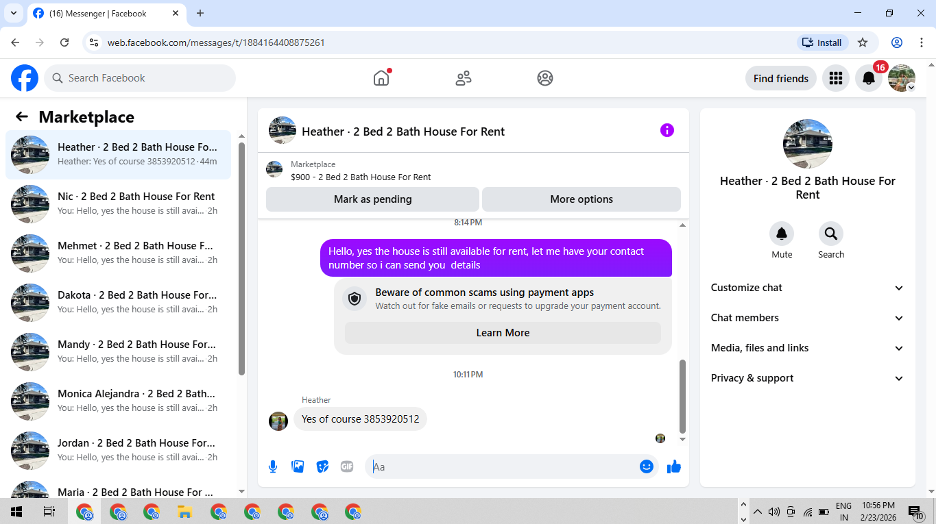Image resolution: width=936 pixels, height=524 pixels.
Task: Click Find friends button
Action: [780, 78]
